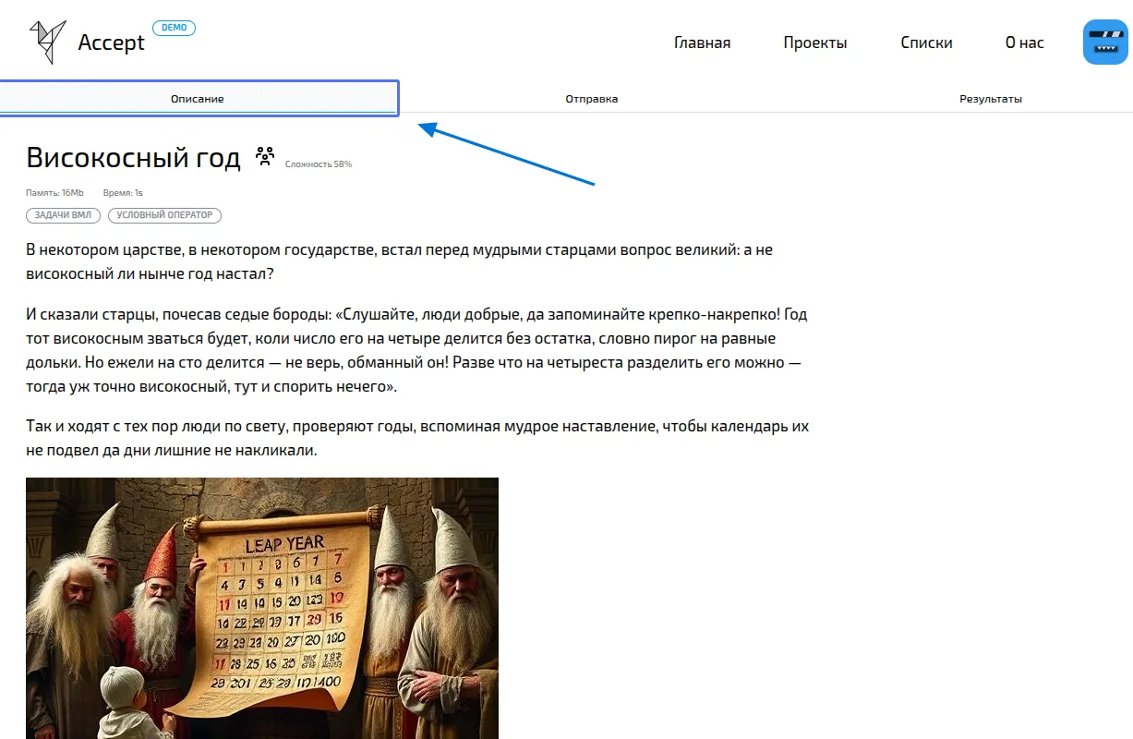Click the LEAP YEAR wizards illustration
1133x739 pixels.
261,608
